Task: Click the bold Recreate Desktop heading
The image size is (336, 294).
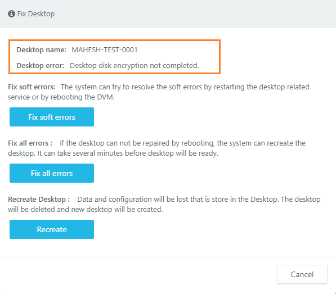Action: [39, 200]
